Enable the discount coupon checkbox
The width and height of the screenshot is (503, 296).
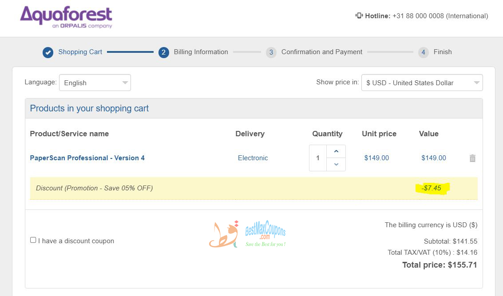tap(33, 240)
